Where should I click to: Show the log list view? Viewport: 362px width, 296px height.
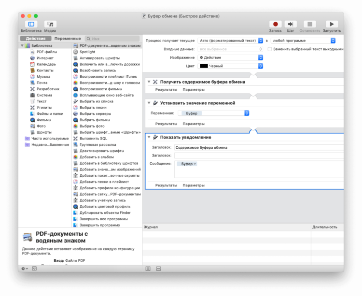pos(148,269)
